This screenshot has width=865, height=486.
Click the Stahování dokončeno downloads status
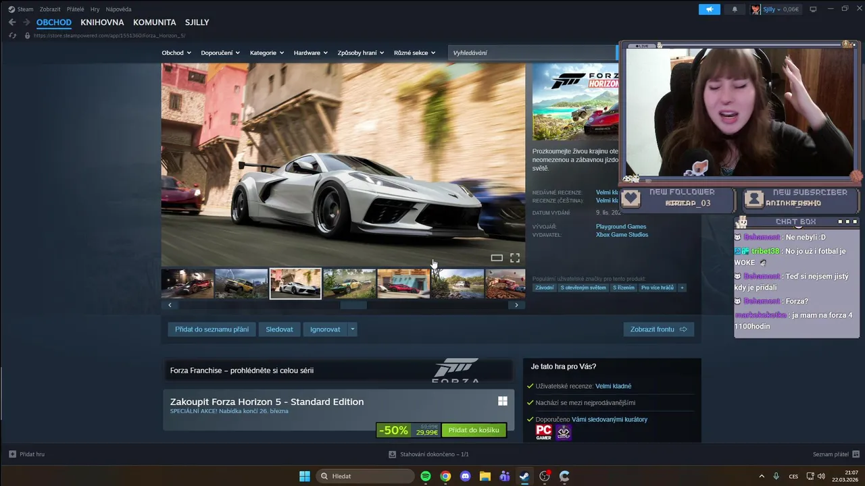428,454
